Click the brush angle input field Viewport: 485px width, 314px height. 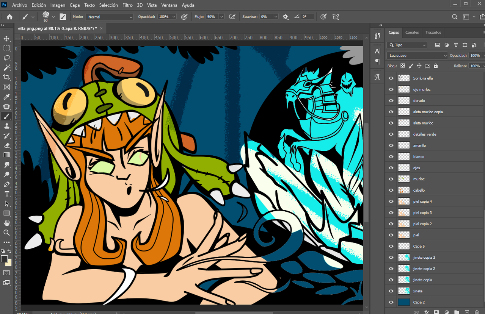point(308,17)
